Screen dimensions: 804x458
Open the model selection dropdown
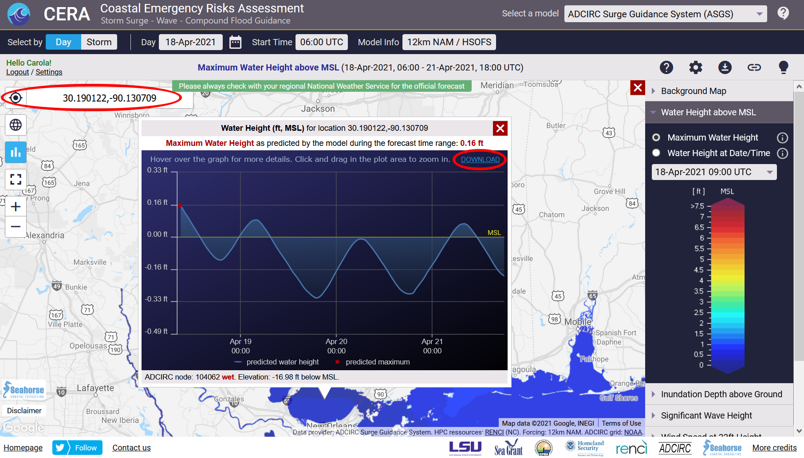coord(665,14)
